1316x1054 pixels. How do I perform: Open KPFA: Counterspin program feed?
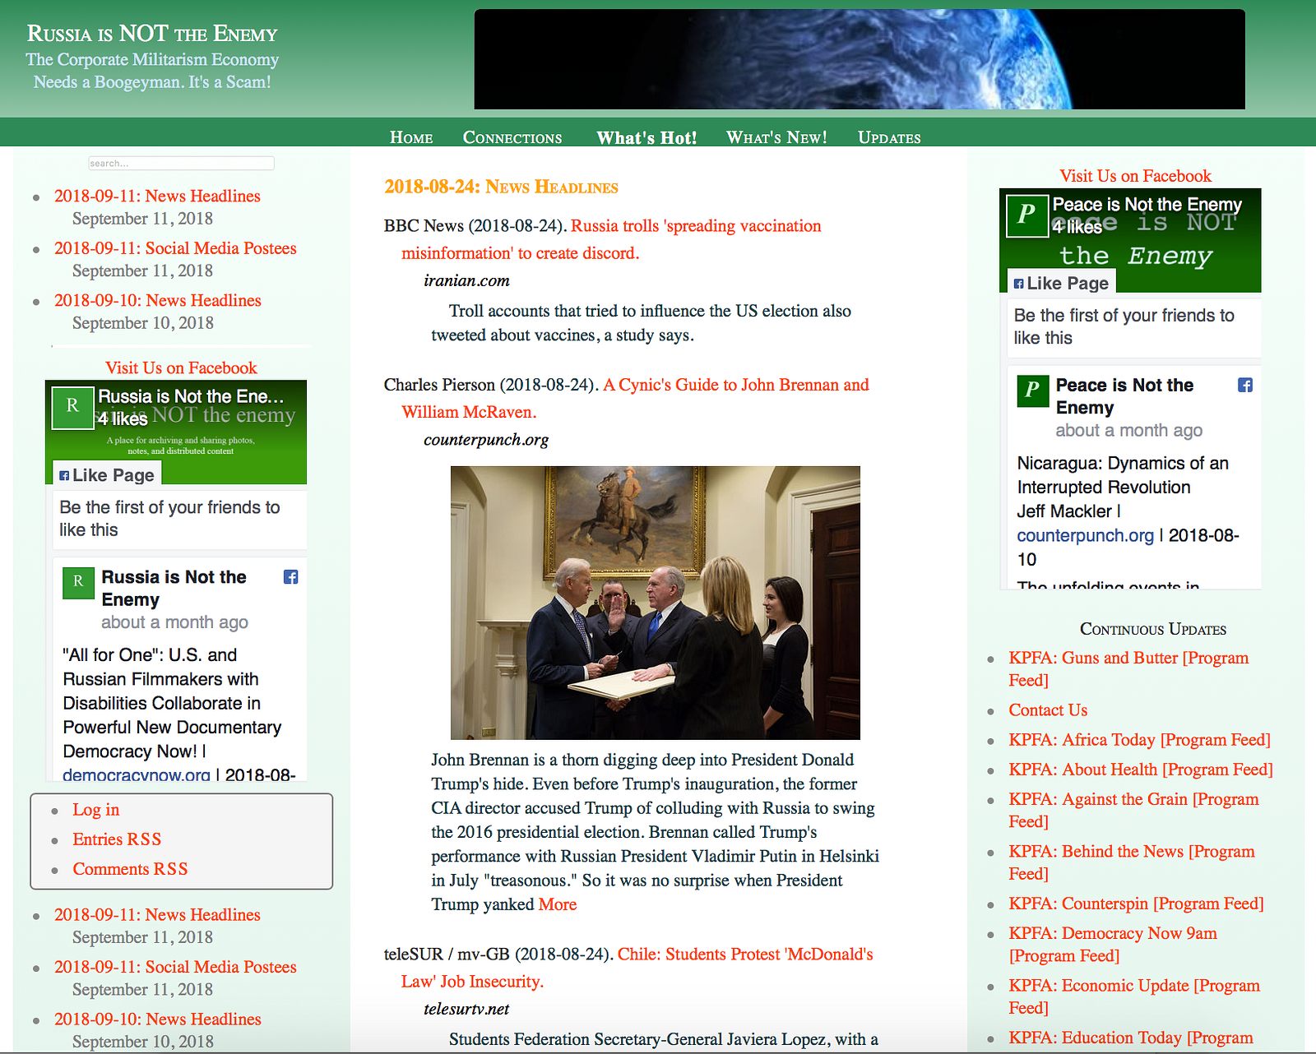(x=1136, y=904)
